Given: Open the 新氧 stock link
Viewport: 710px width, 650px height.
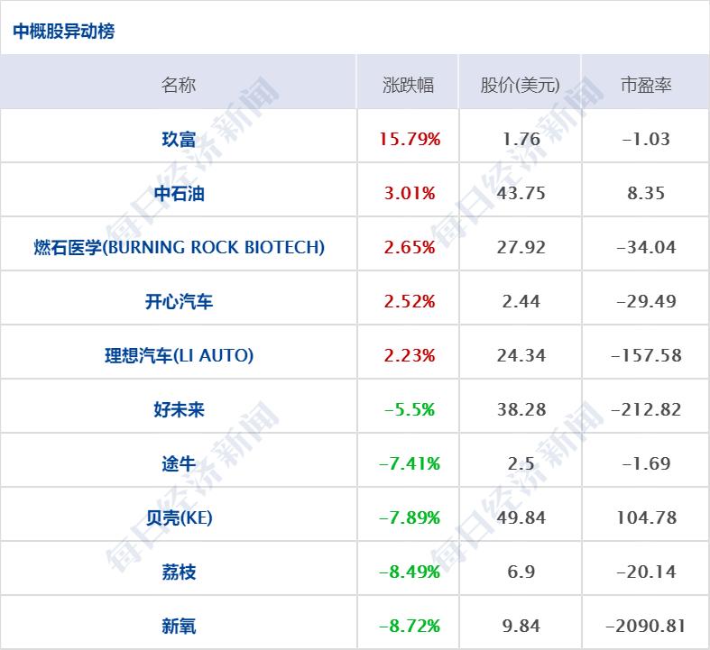Looking at the screenshot, I should (179, 626).
